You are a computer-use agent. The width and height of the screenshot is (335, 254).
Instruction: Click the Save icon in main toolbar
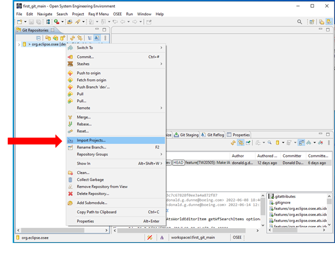[31, 22]
